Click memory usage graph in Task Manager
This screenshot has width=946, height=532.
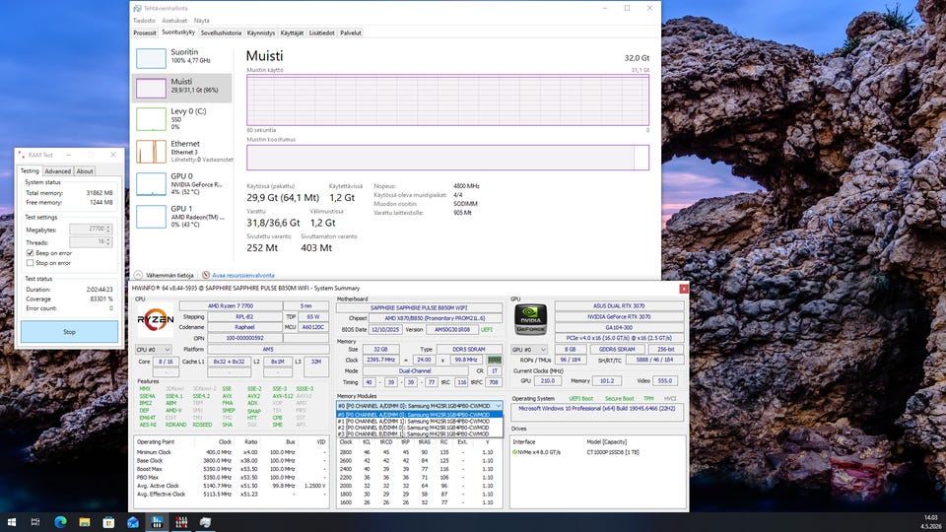click(x=447, y=100)
